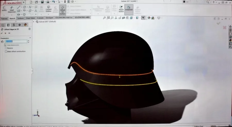This screenshot has height=127, width=232.
Task: Click Convert Entities
Action: click(48, 9)
